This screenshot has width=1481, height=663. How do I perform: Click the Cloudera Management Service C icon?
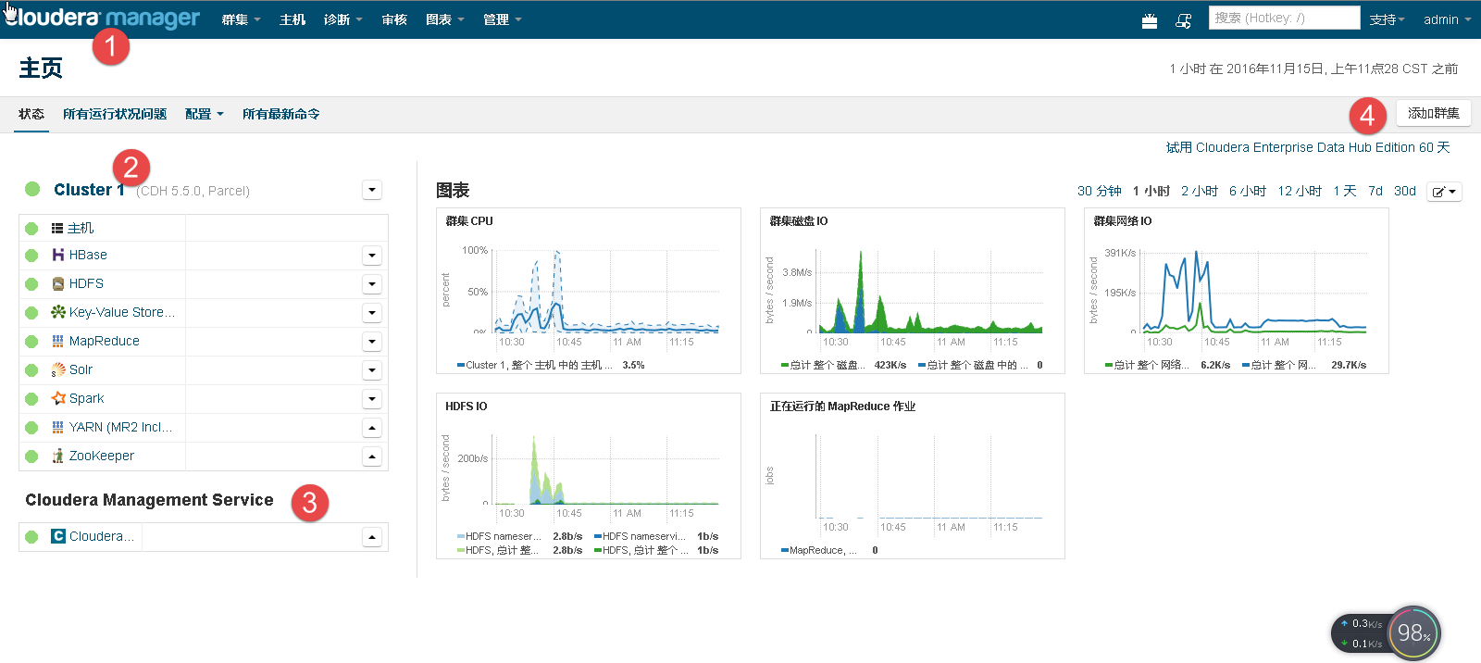point(58,536)
